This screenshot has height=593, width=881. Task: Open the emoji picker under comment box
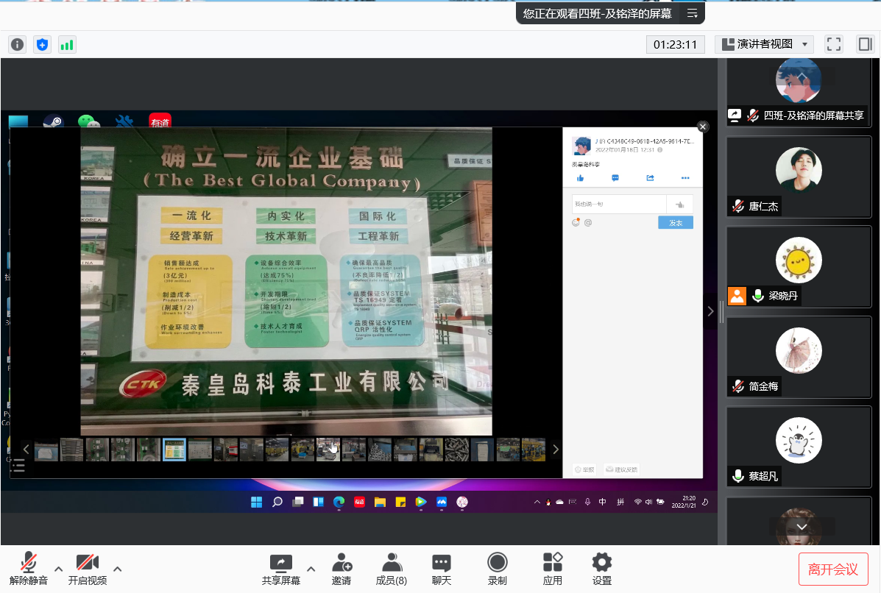click(x=576, y=223)
